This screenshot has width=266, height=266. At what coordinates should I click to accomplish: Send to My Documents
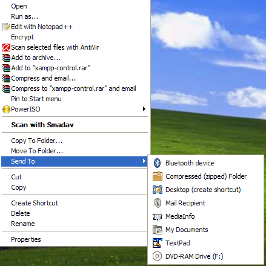[x=206, y=230]
